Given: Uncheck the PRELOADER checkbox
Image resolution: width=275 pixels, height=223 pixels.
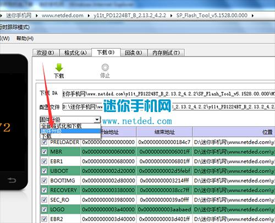Looking at the screenshot, I should (44, 142).
